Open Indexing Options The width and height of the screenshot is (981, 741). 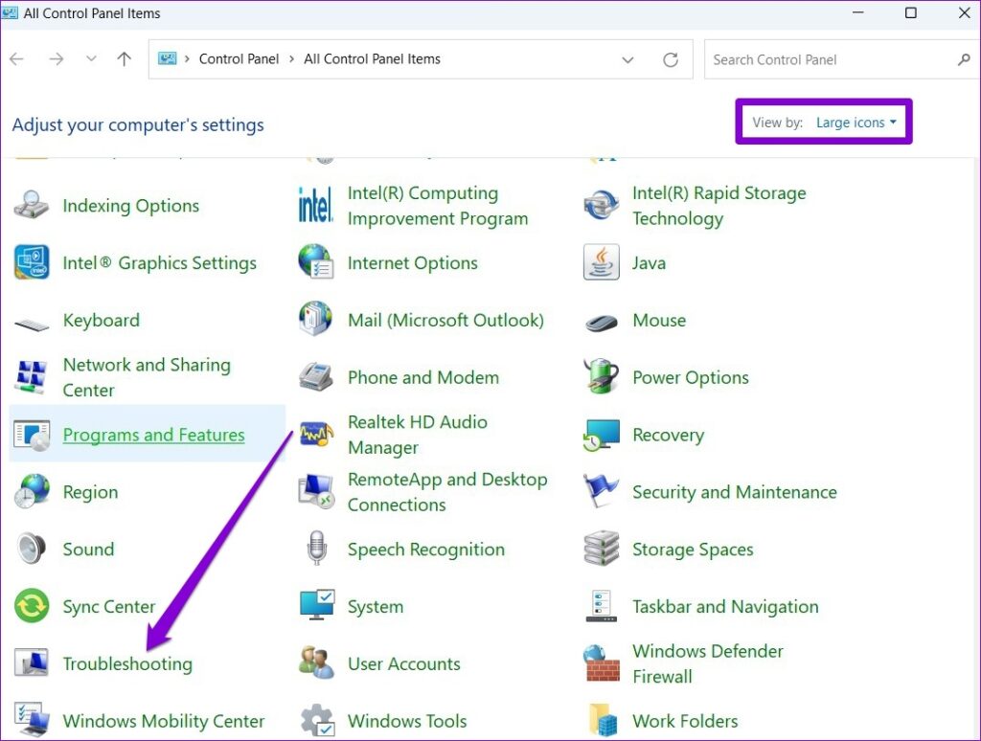(x=130, y=206)
